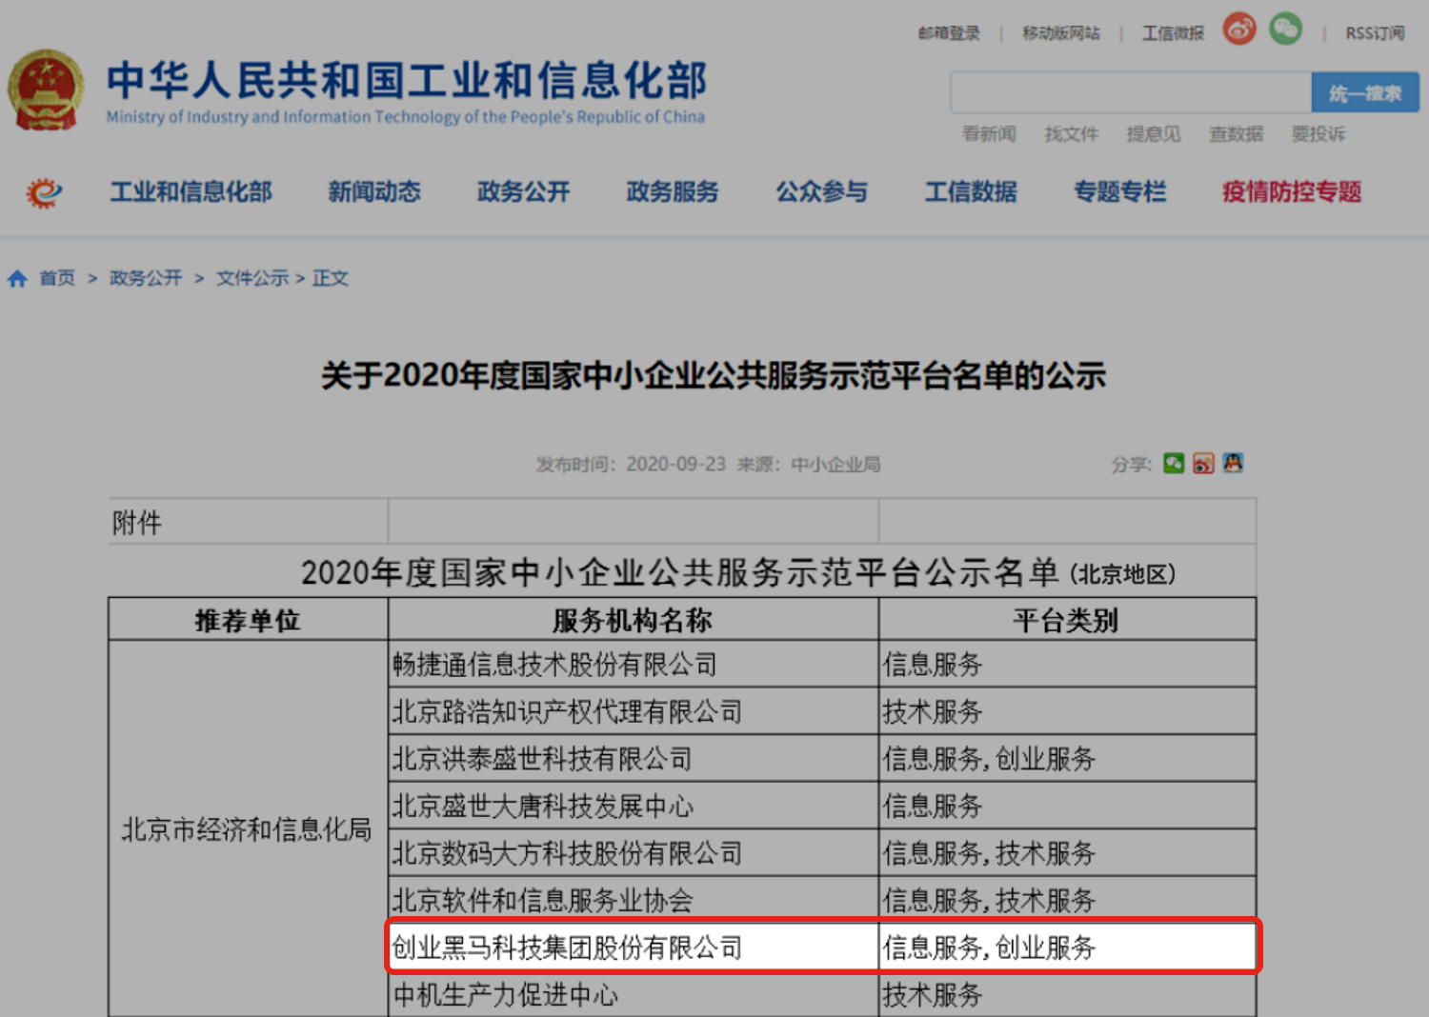
Task: Click category cell for 创业黑马科技集团股份有限公司
Action: [1067, 947]
